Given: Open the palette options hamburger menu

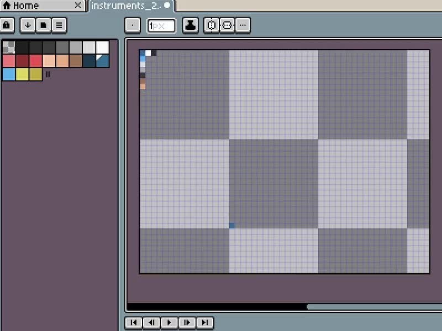Looking at the screenshot, I should click(59, 25).
